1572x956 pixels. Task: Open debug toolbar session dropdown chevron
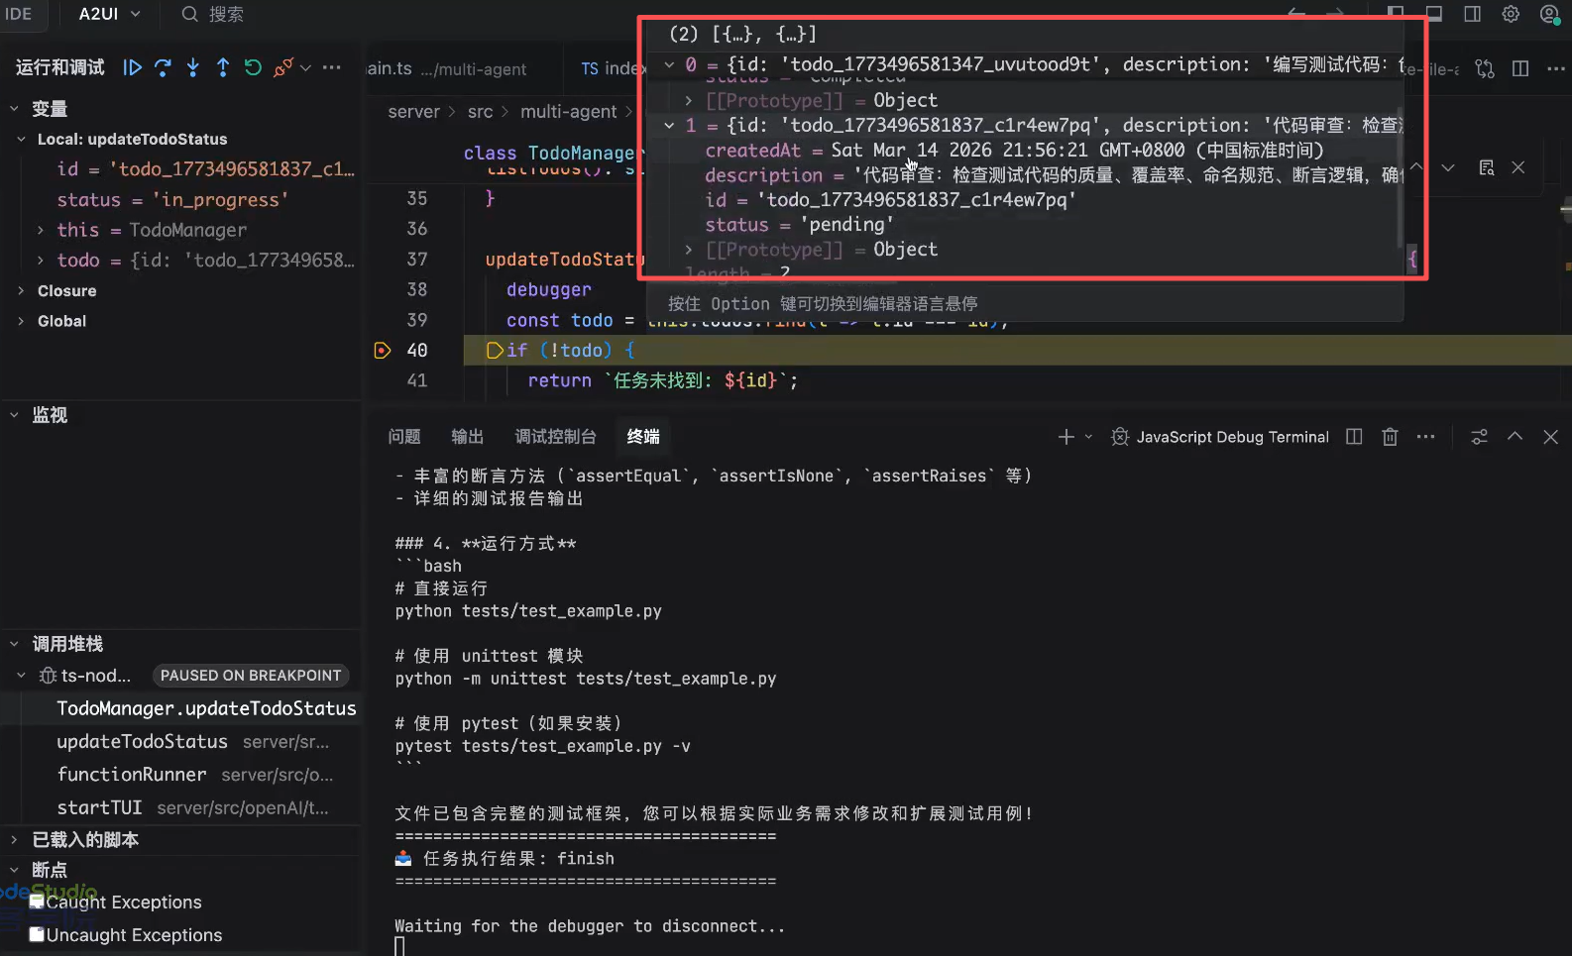305,67
